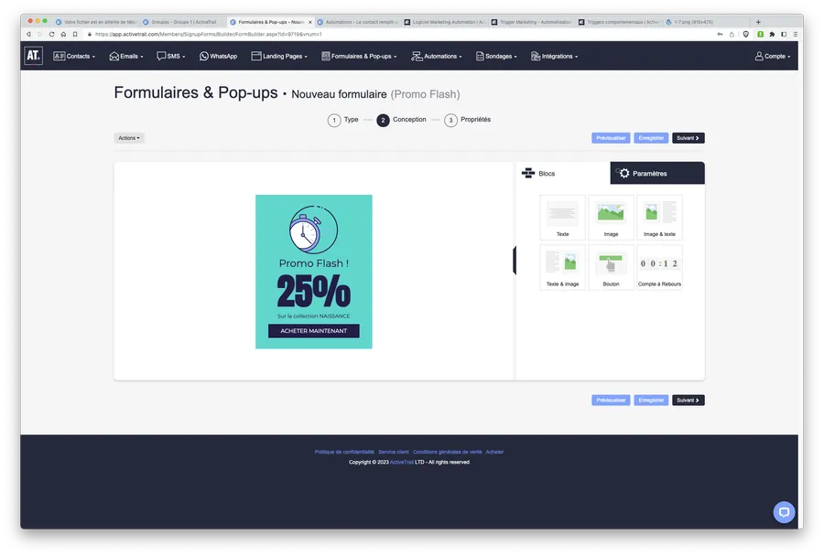Open the Sondages dropdown
This screenshot has width=824, height=556.
(496, 56)
